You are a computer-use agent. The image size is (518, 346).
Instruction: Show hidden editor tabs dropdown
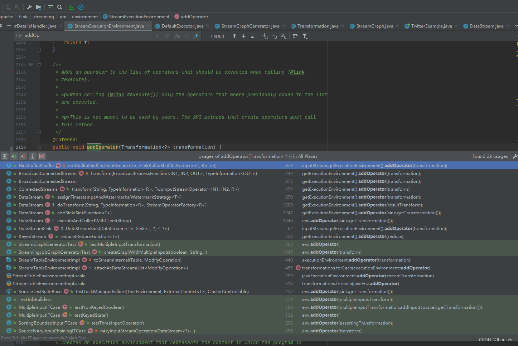[516, 26]
